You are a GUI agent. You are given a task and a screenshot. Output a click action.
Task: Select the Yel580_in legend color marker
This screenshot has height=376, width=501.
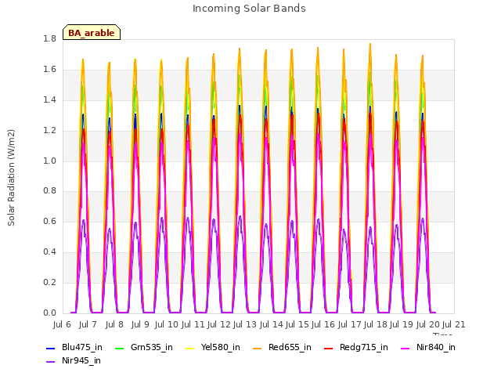coord(189,348)
